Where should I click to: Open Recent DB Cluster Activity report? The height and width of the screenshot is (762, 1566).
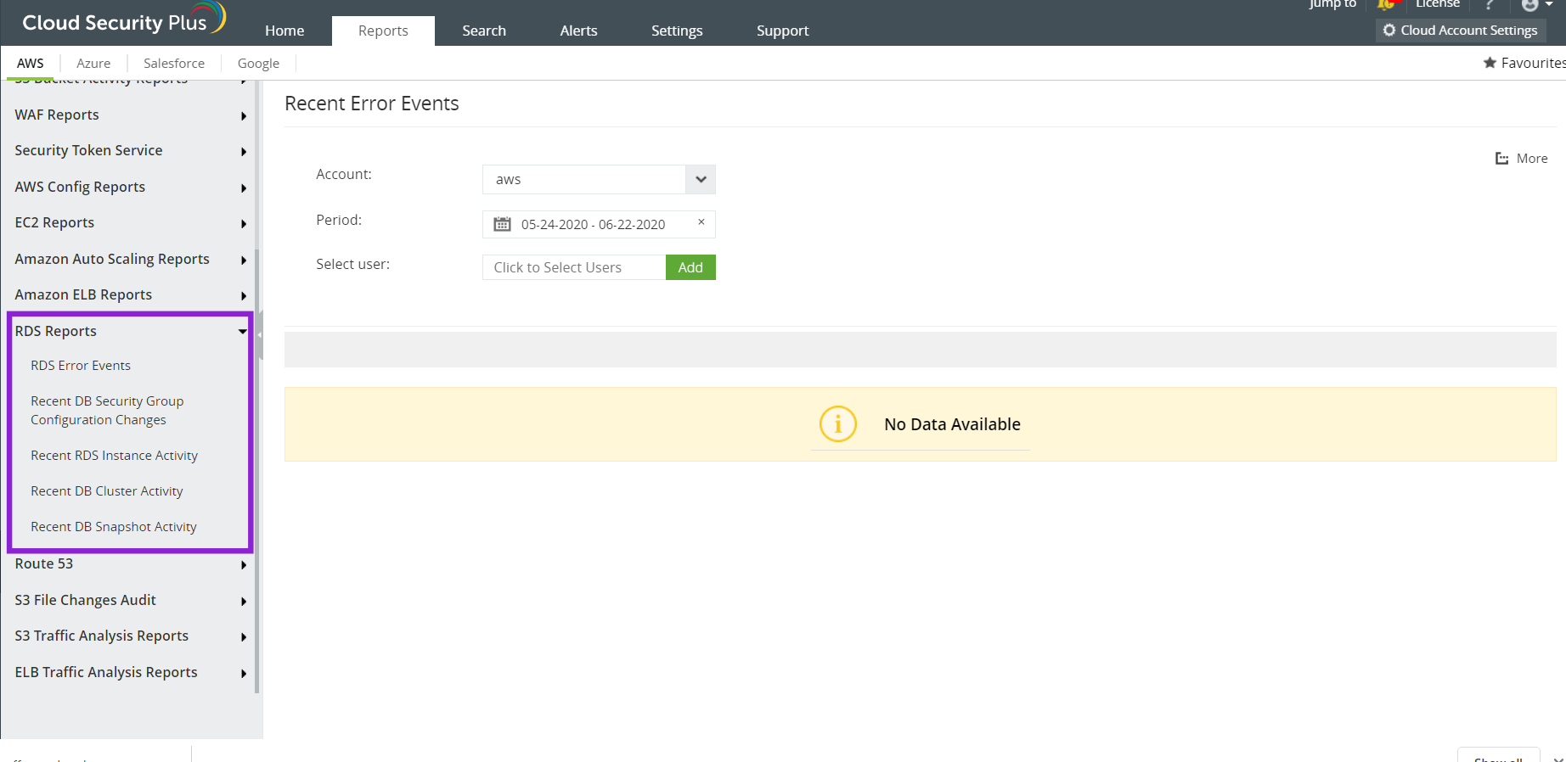(x=106, y=491)
